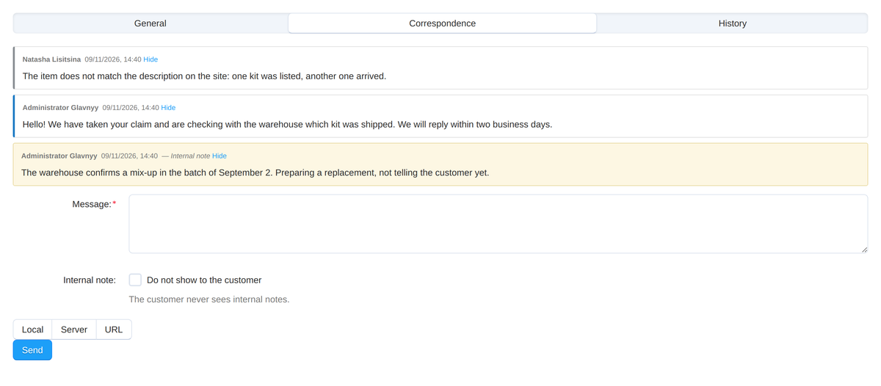This screenshot has width=881, height=386.
Task: Click Natasha Lisitsina's message timestamp
Action: 113,59
